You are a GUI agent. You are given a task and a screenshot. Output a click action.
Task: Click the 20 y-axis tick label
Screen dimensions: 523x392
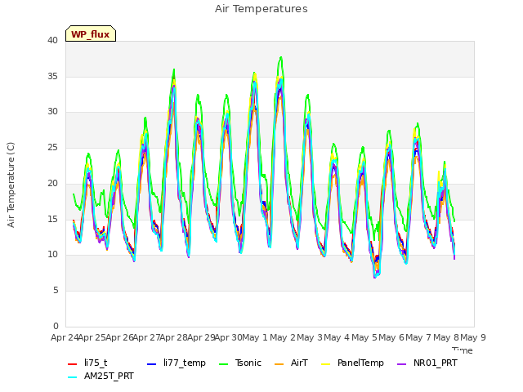tap(52, 183)
